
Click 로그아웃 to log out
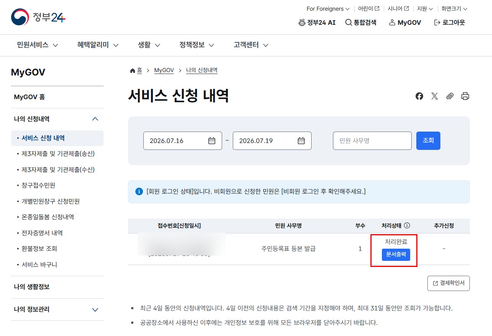tap(450, 23)
